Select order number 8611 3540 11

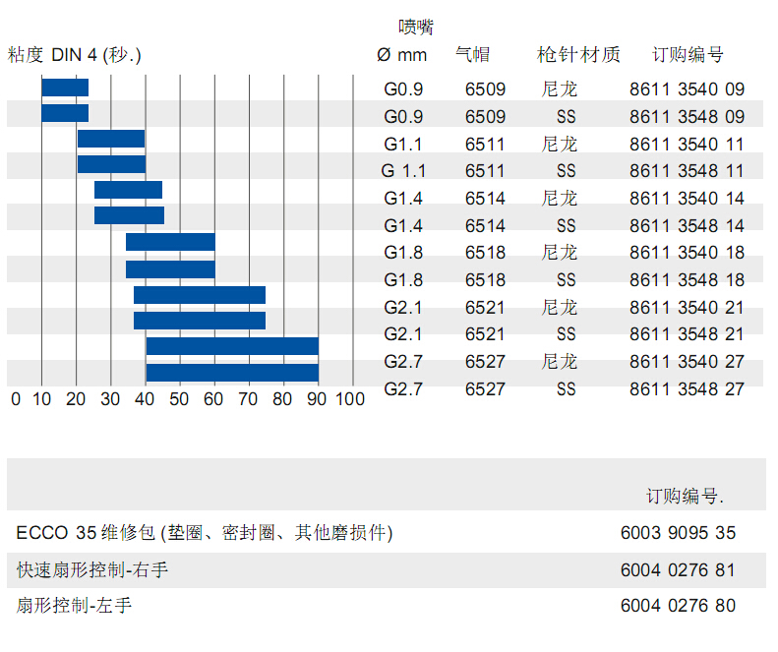tap(687, 145)
